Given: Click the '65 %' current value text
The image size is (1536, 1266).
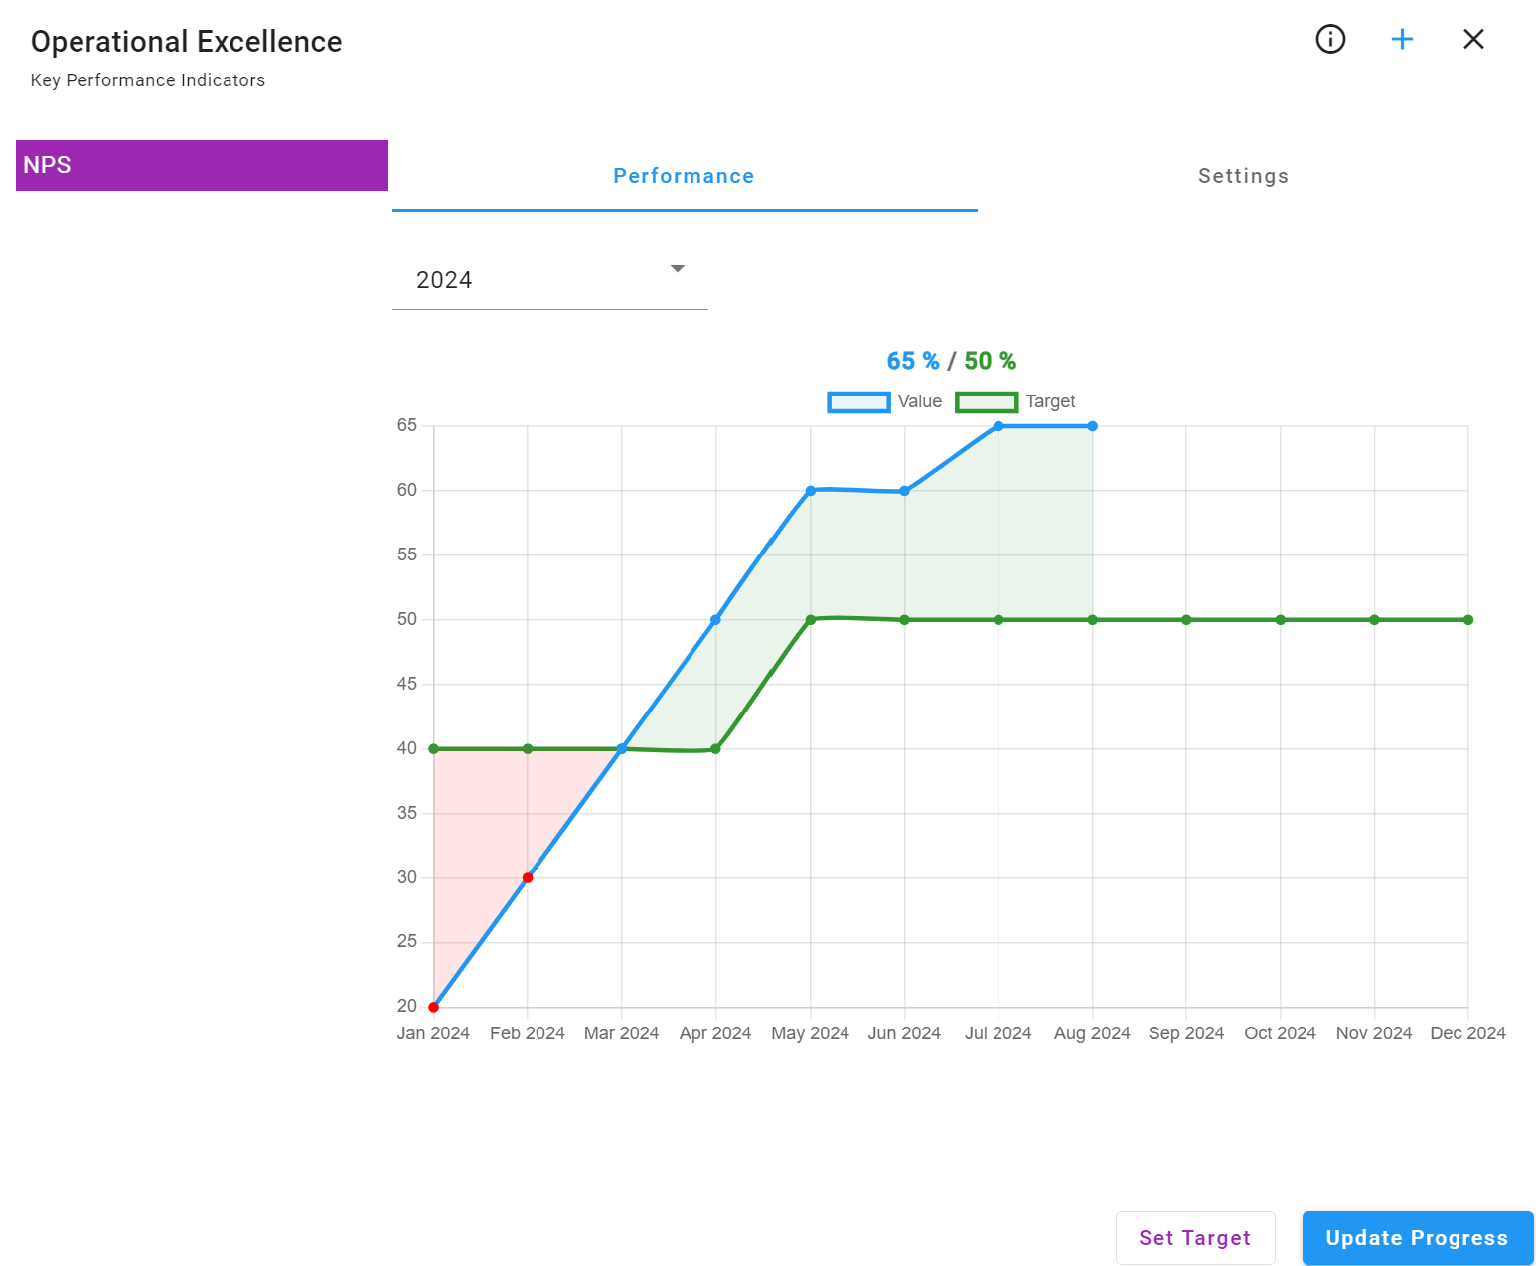Looking at the screenshot, I should pyautogui.click(x=913, y=361).
